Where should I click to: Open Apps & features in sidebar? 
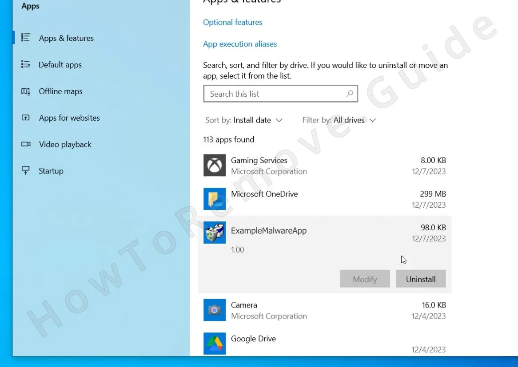[66, 38]
